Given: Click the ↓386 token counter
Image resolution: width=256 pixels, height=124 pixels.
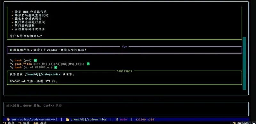Looking at the screenshot, I should pos(151,120).
